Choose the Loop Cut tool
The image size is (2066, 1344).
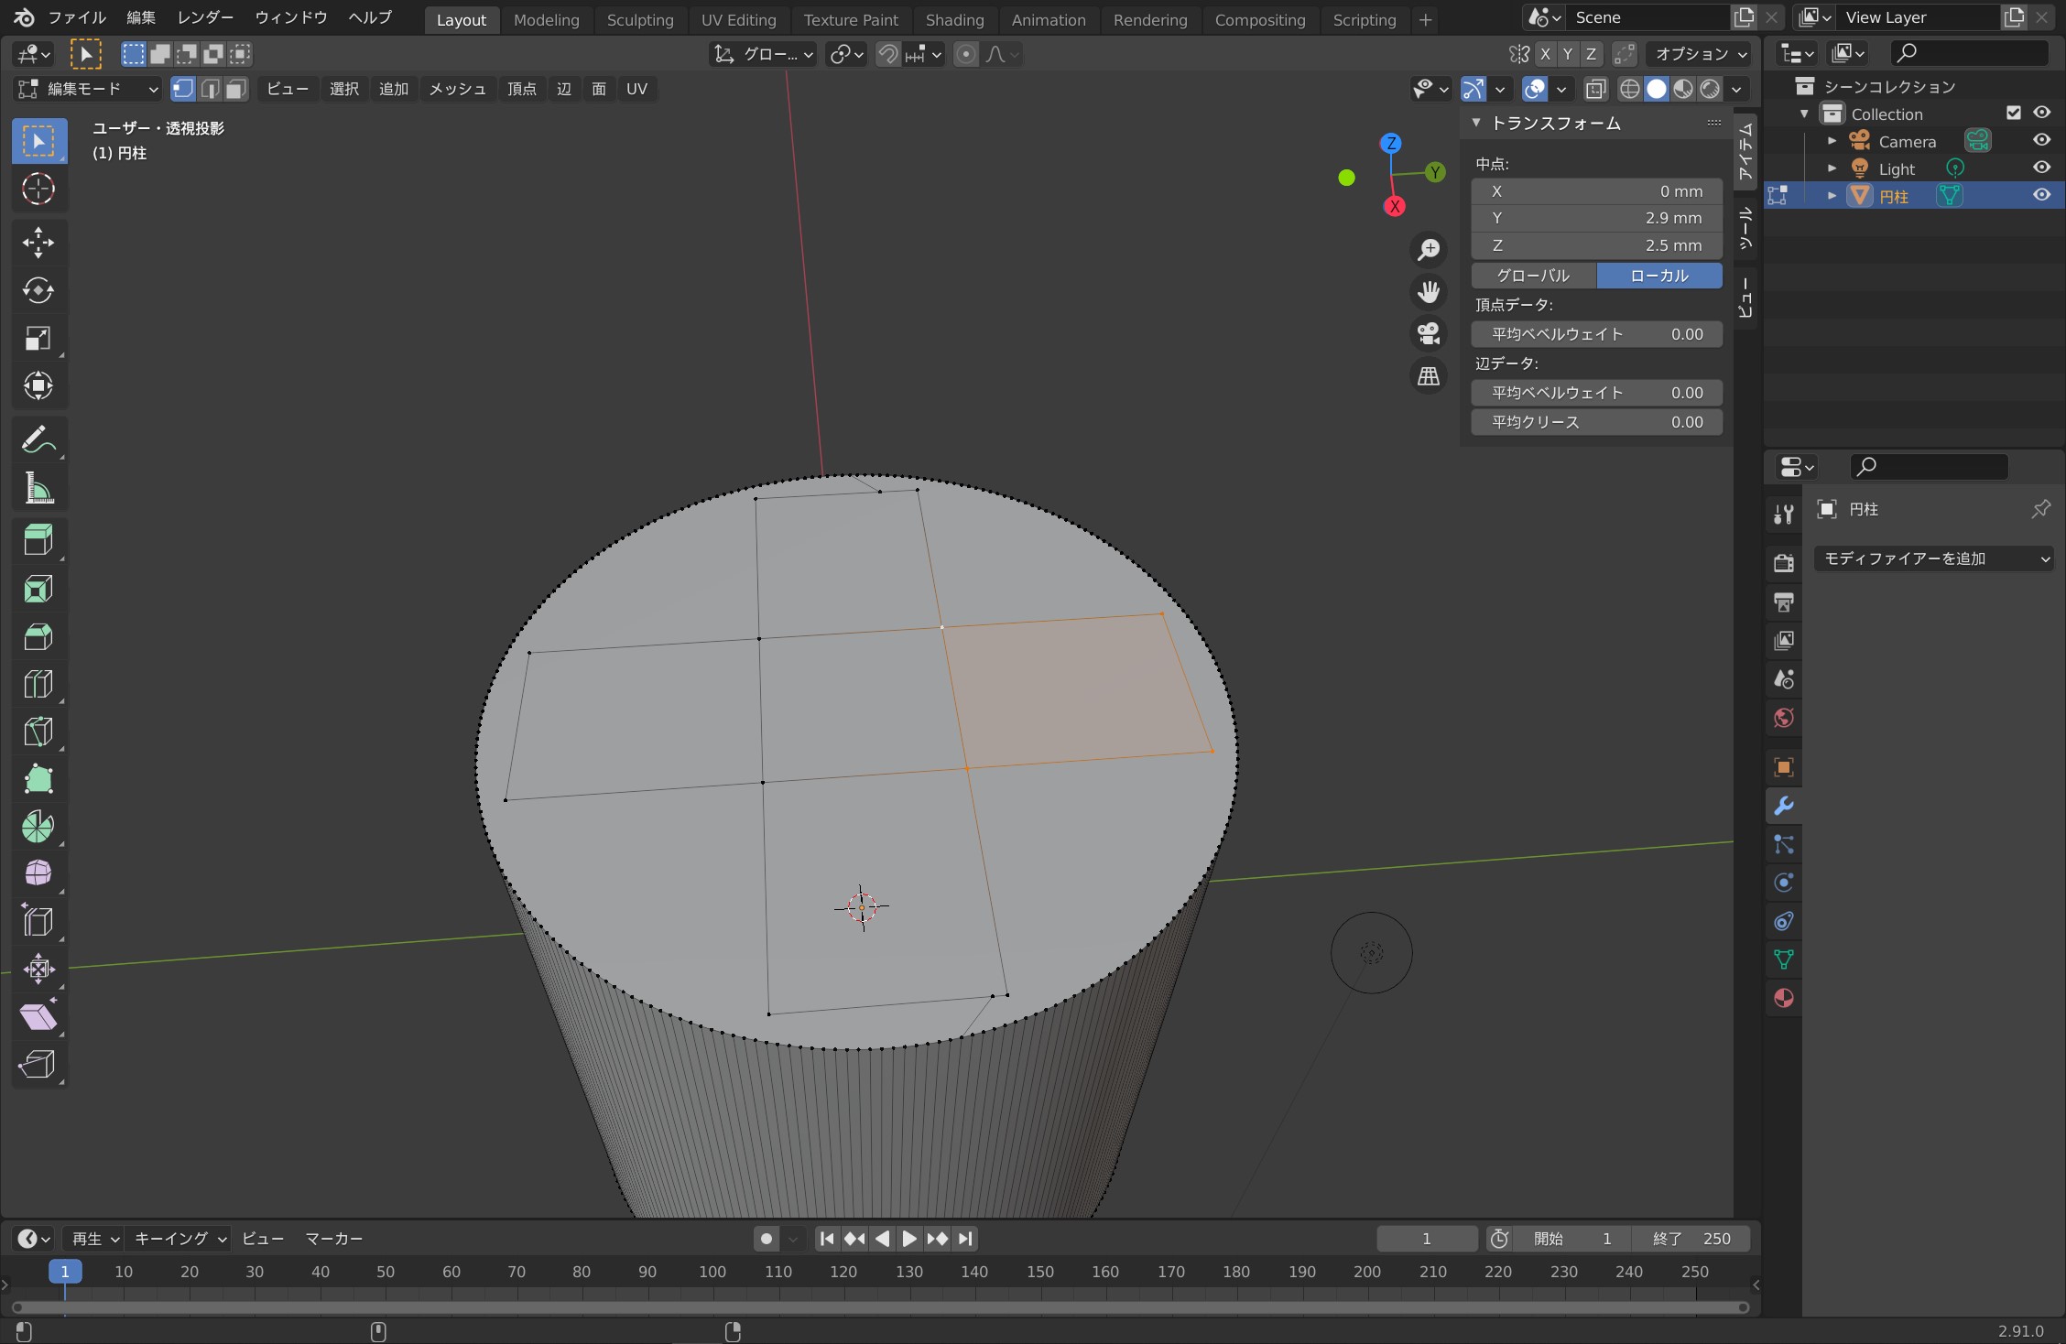coord(38,684)
